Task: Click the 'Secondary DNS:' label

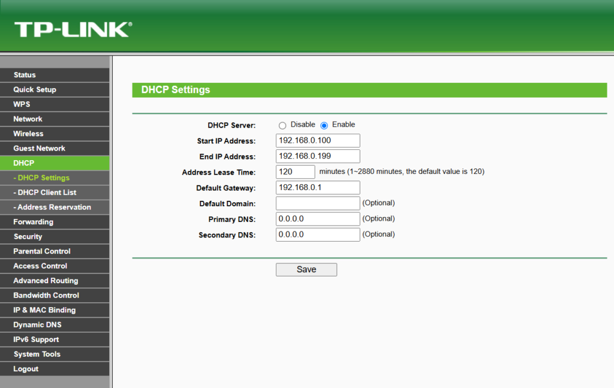Action: (227, 235)
